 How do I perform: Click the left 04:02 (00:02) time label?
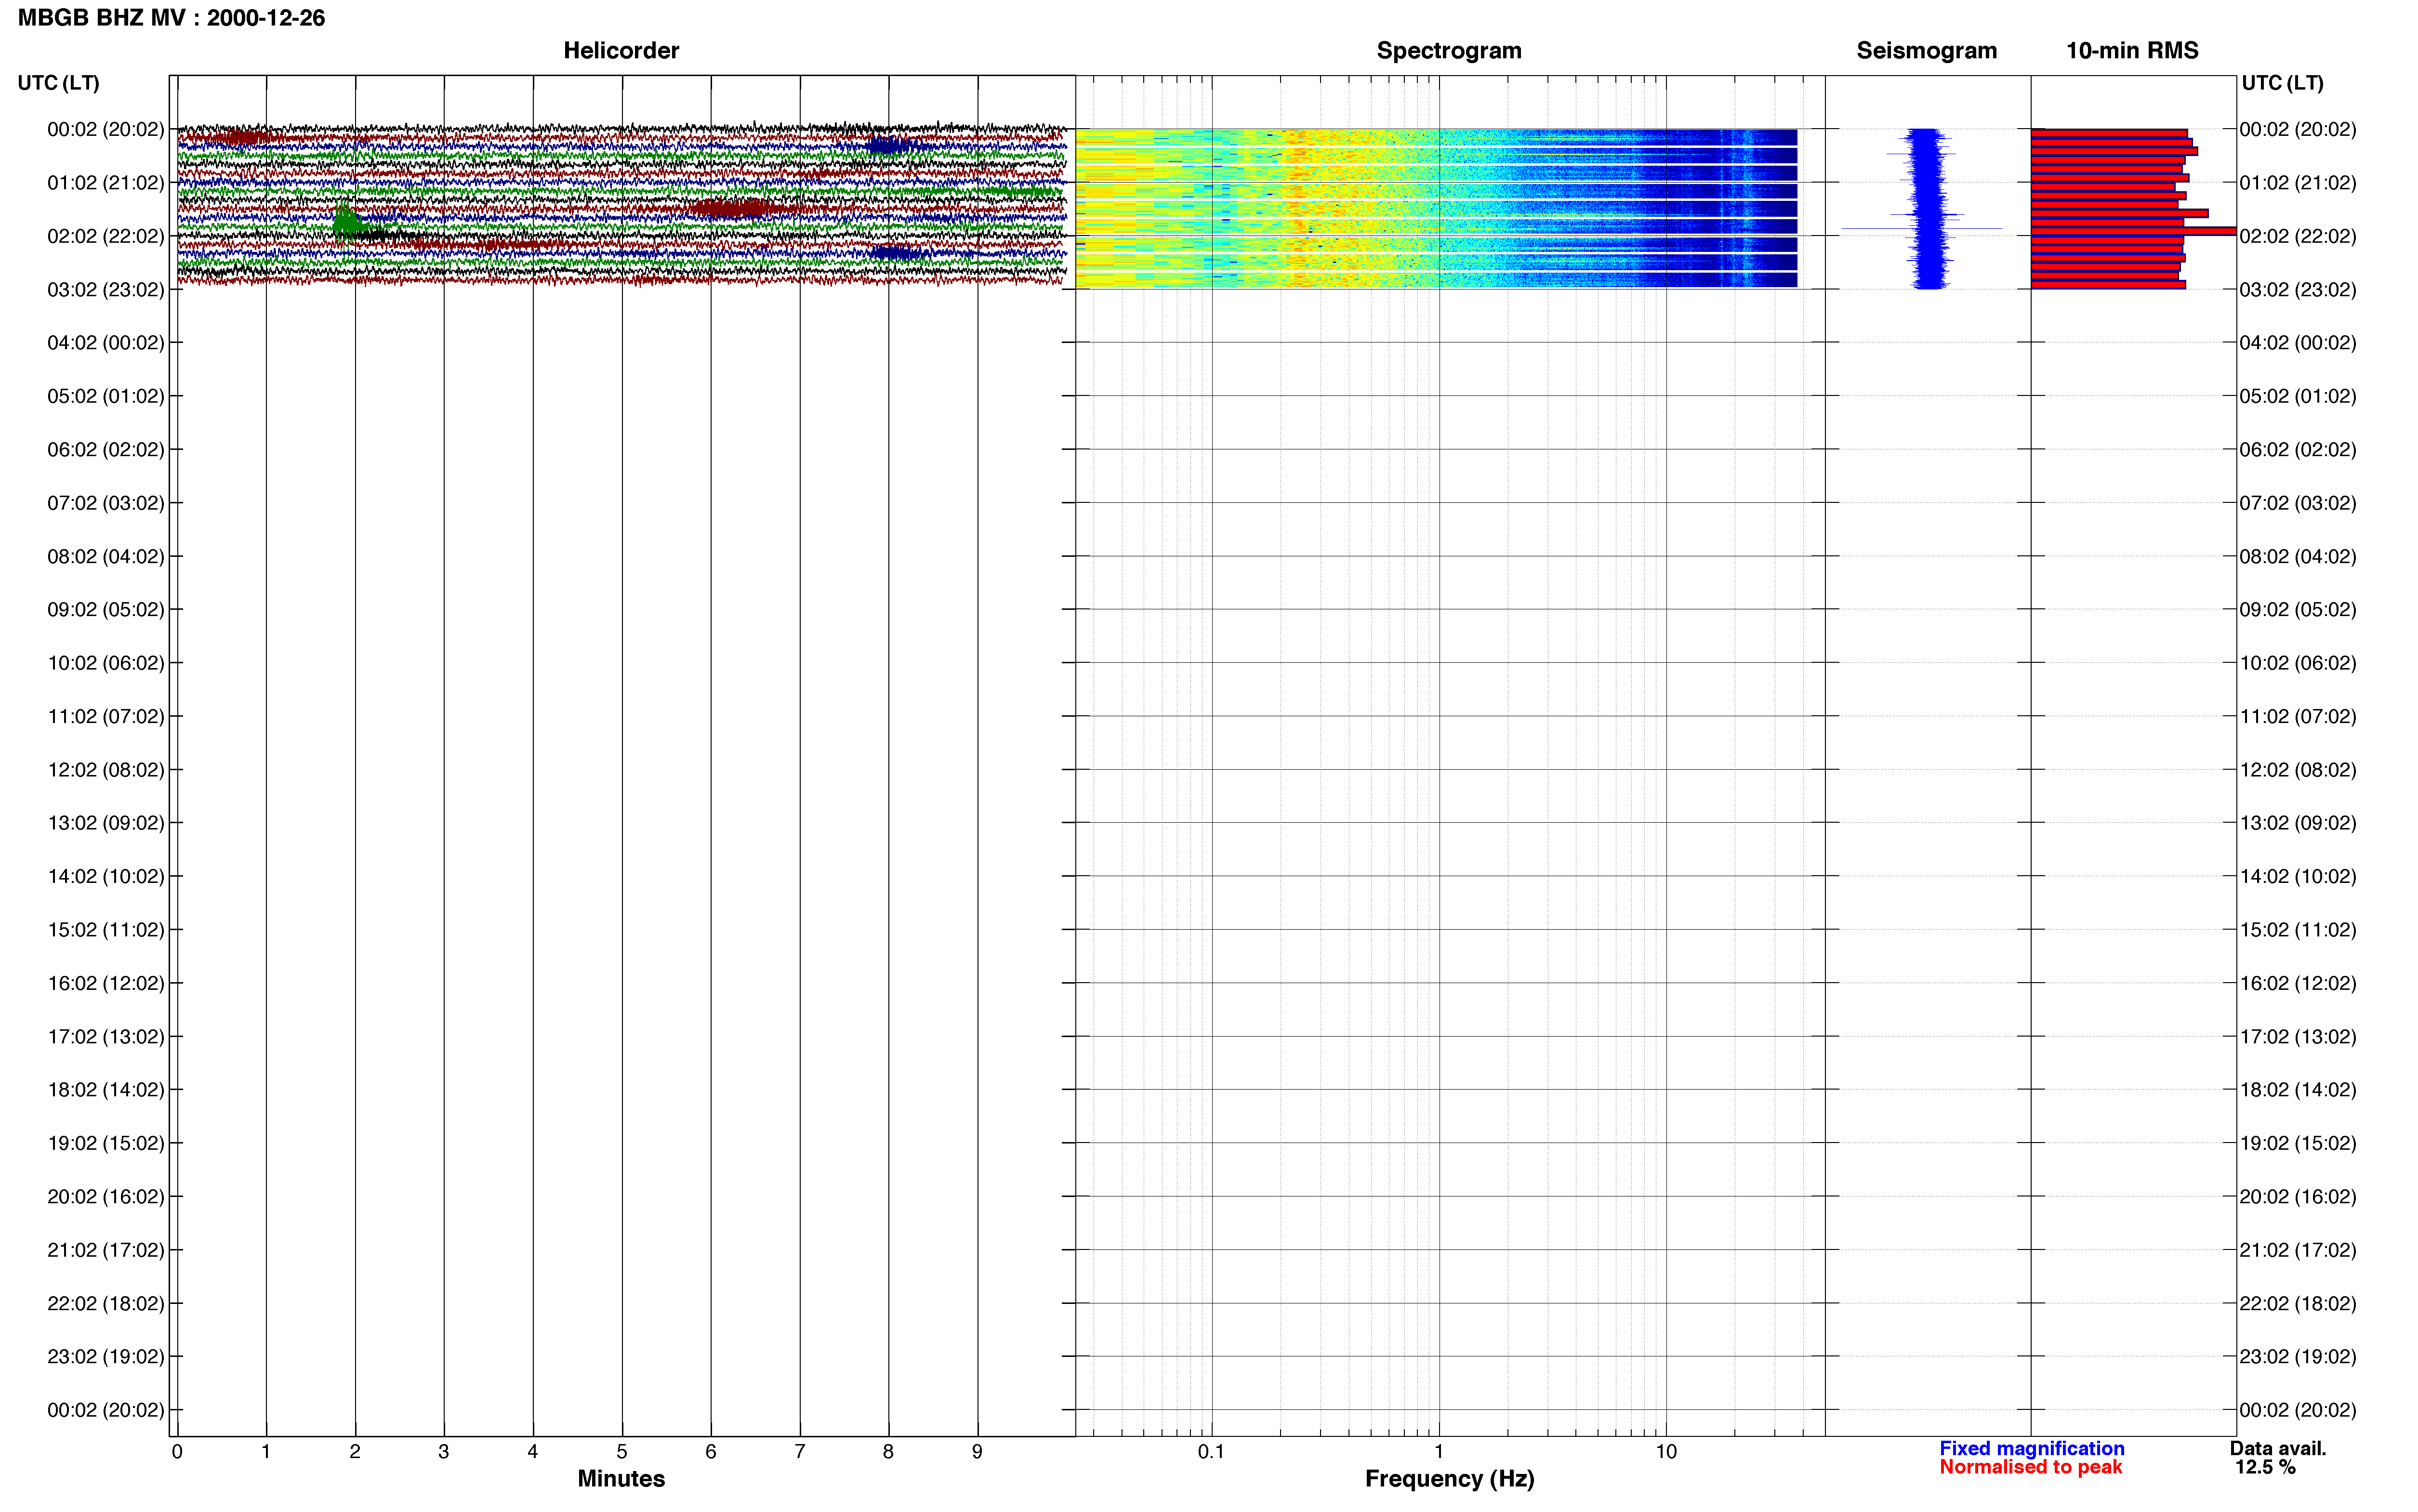click(x=106, y=343)
